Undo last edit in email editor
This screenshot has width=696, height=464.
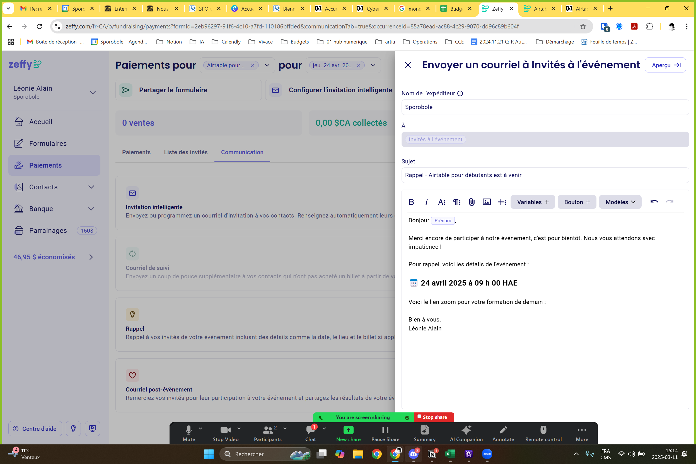(x=654, y=202)
